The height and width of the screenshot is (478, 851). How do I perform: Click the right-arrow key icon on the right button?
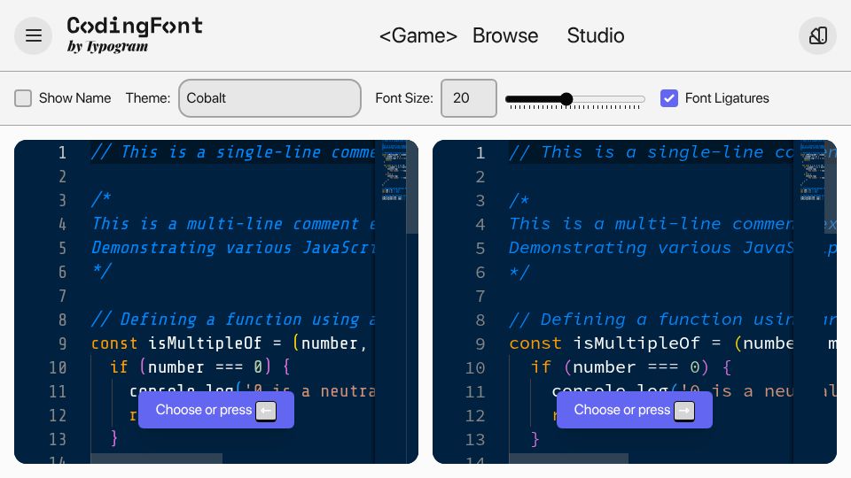tap(683, 411)
